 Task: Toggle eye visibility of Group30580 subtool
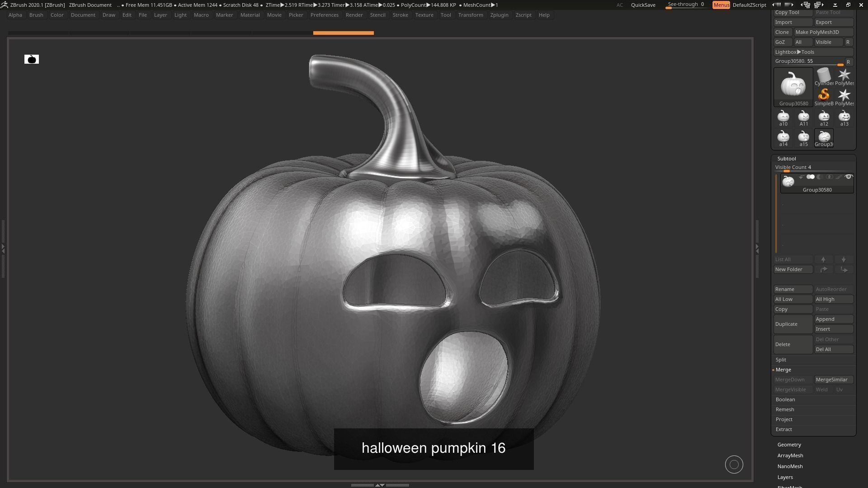click(x=849, y=177)
